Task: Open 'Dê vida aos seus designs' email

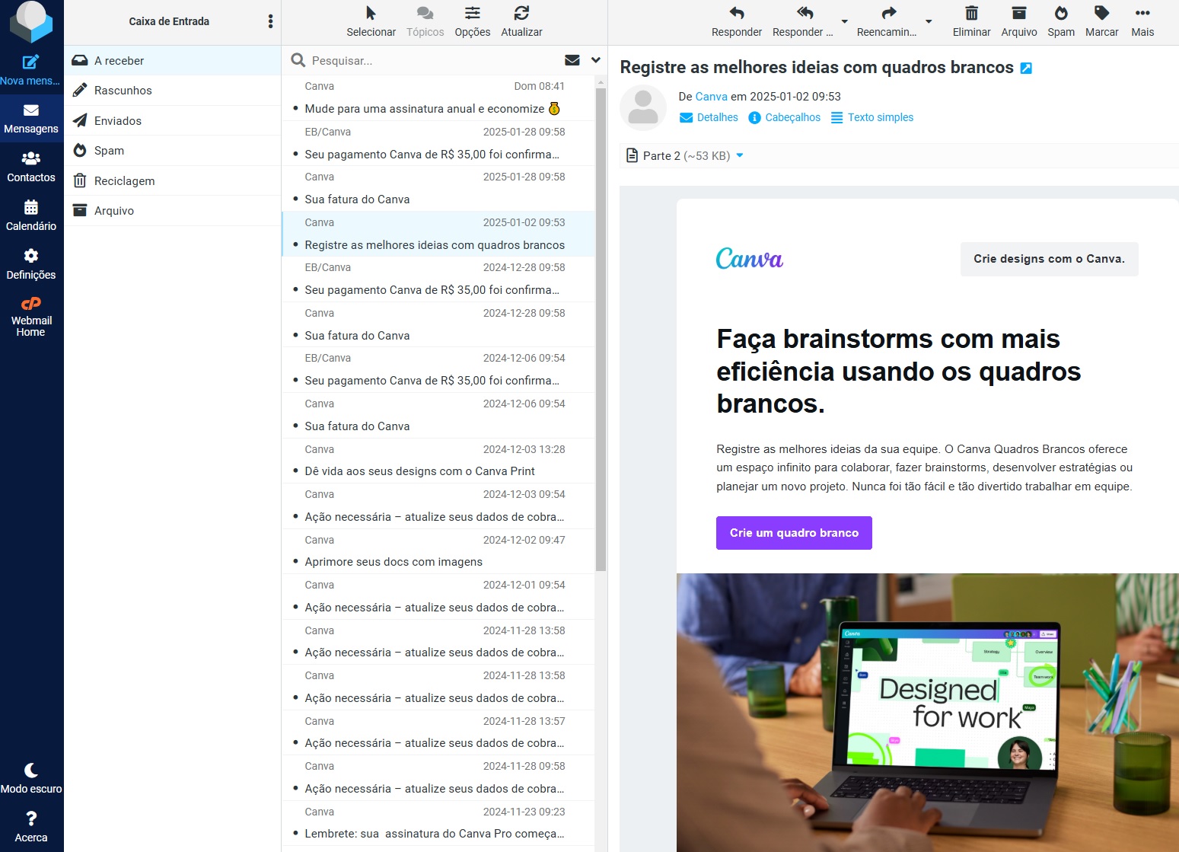Action: pyautogui.click(x=438, y=460)
